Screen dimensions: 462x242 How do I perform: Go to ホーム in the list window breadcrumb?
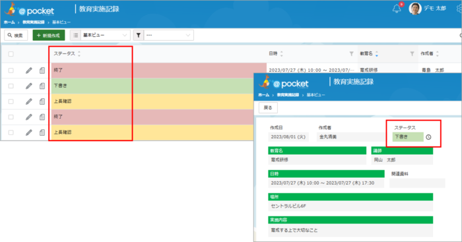coord(9,22)
